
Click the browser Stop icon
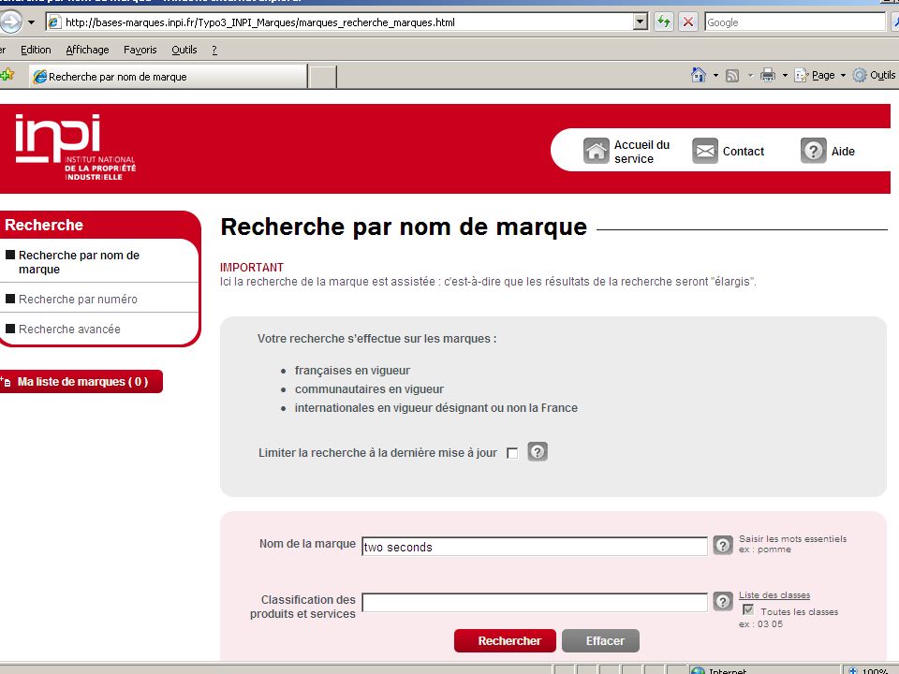point(688,22)
